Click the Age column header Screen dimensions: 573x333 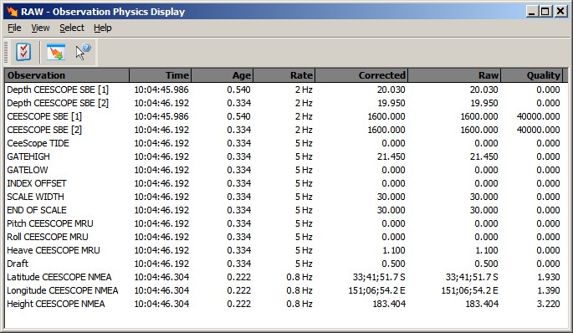point(222,75)
